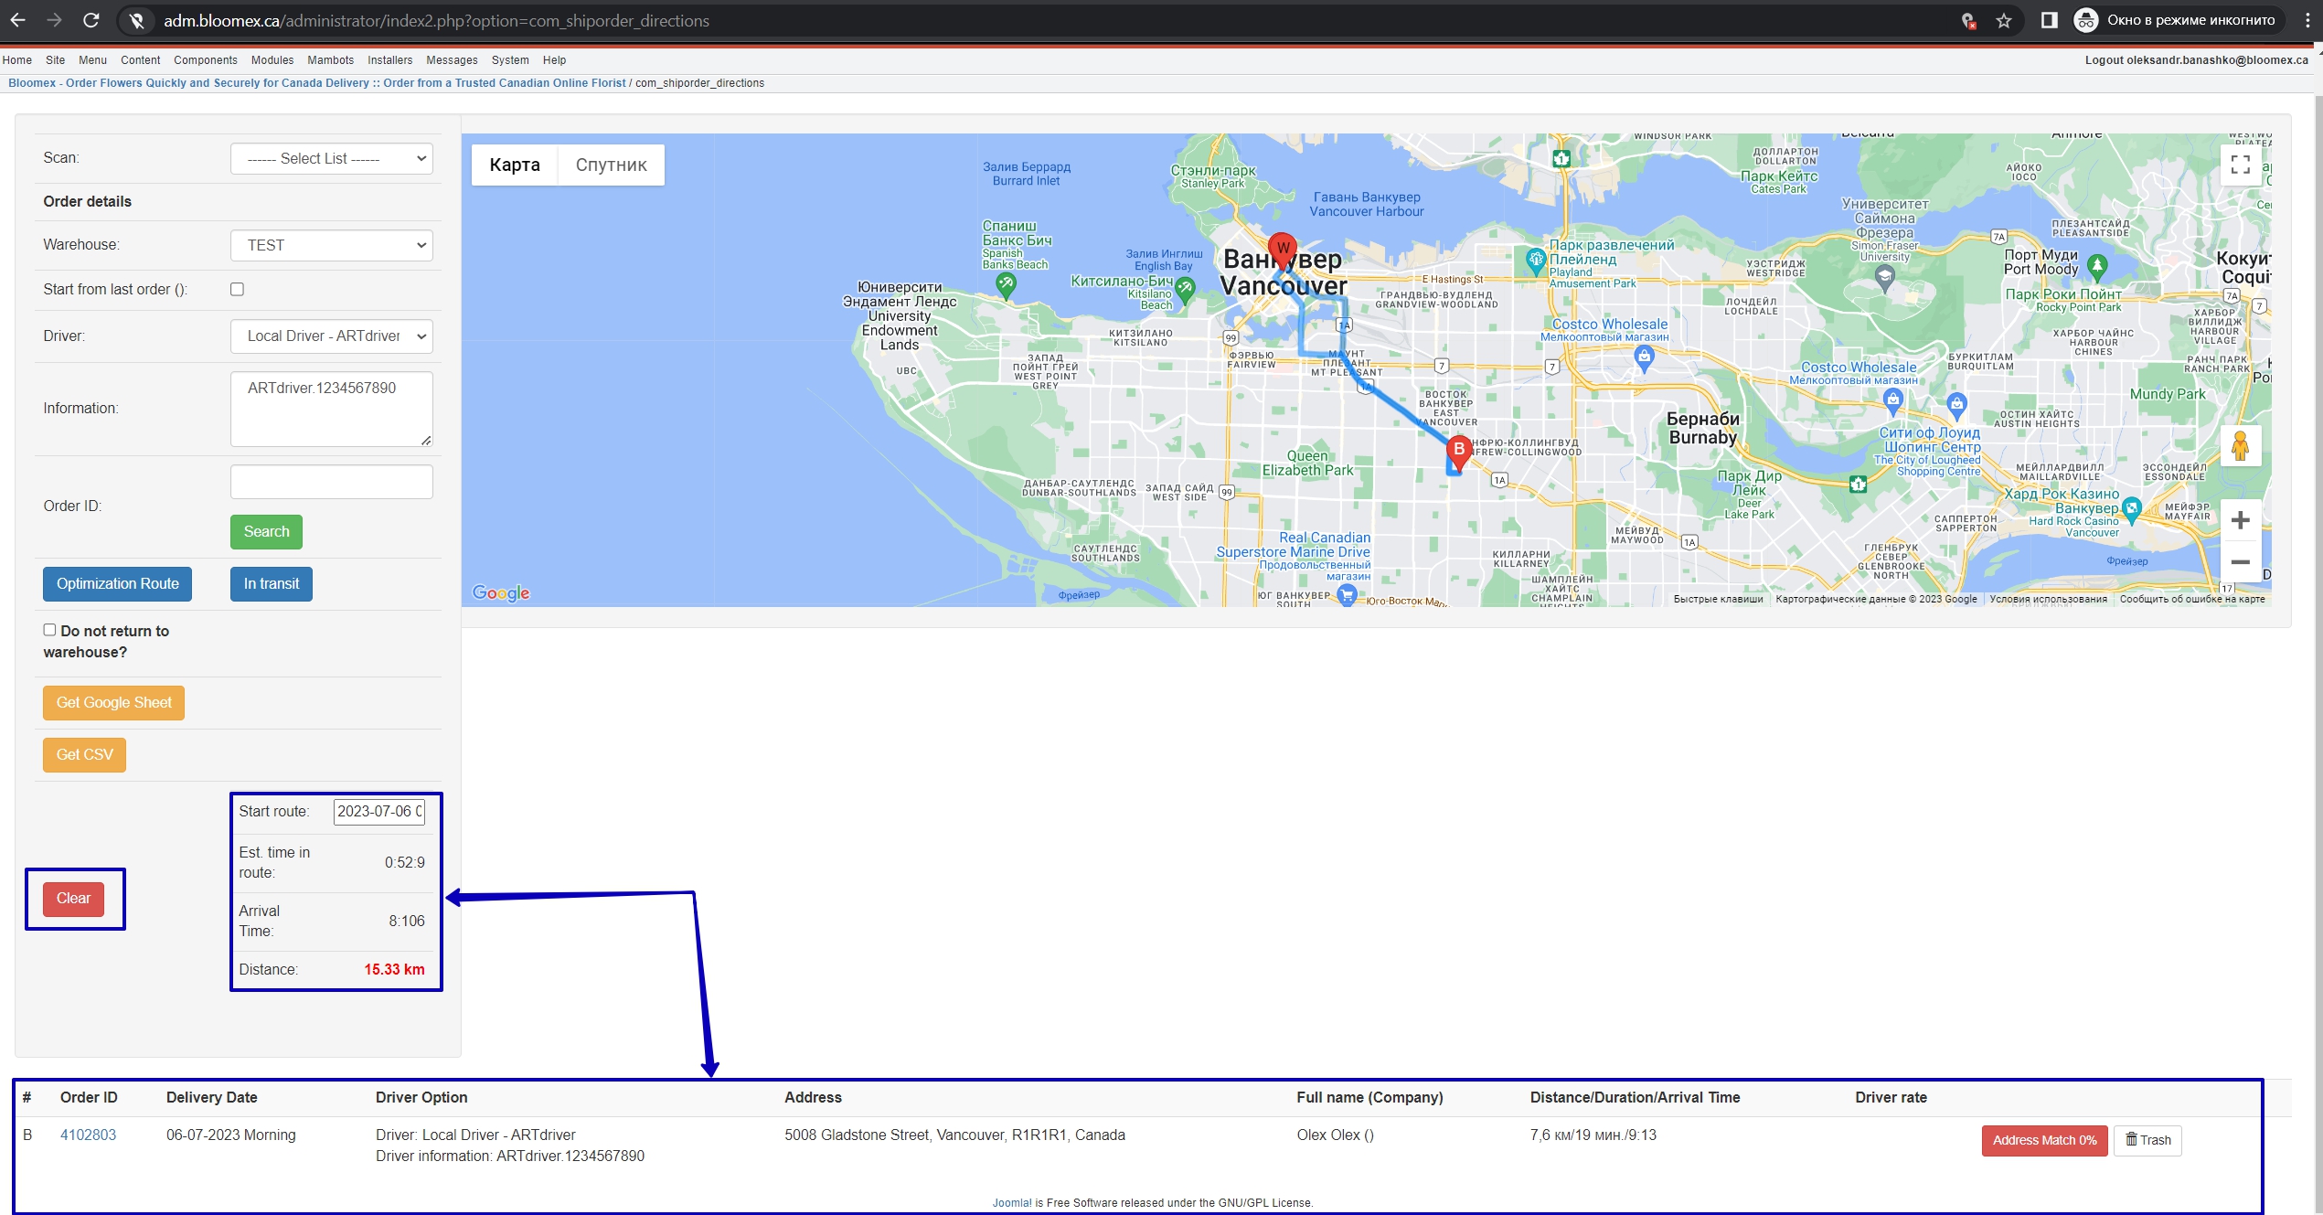Screen dimensions: 2323x1215
Task: Open the Installers menu
Action: coord(389,60)
